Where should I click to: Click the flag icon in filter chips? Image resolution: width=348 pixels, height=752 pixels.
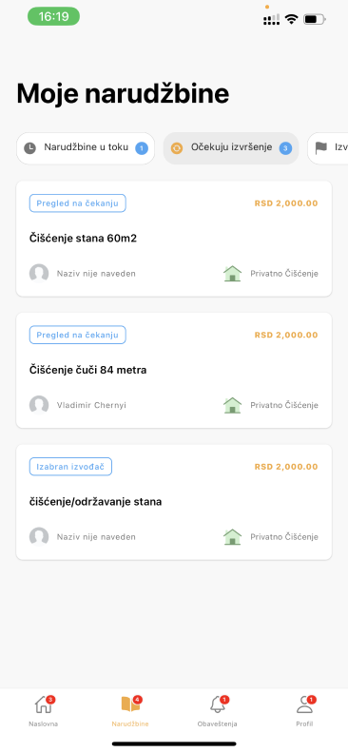[321, 148]
